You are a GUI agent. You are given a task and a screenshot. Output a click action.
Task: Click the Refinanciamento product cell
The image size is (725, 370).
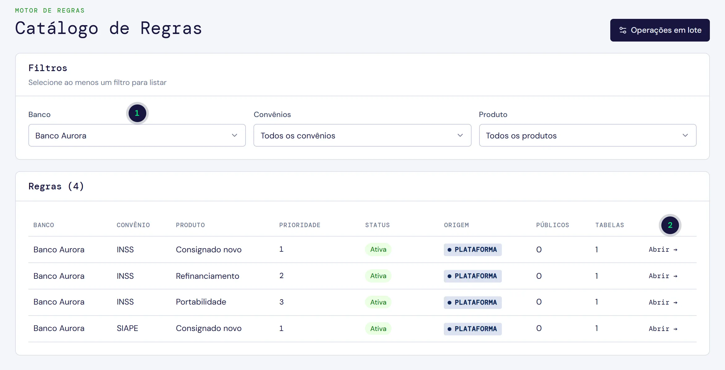click(x=207, y=276)
